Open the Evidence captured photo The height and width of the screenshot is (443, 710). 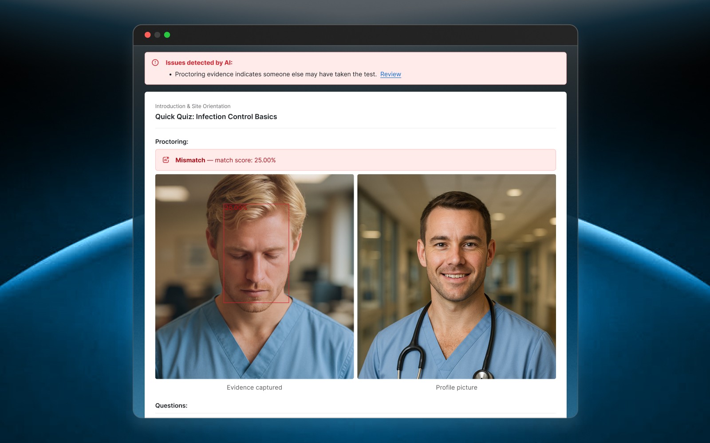[254, 276]
